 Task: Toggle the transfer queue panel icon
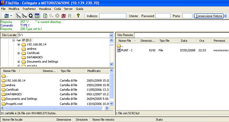[37, 16]
